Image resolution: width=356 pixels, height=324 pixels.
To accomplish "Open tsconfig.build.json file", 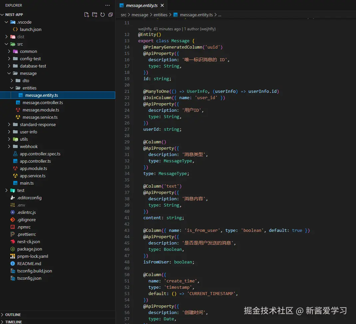I will tap(35, 271).
